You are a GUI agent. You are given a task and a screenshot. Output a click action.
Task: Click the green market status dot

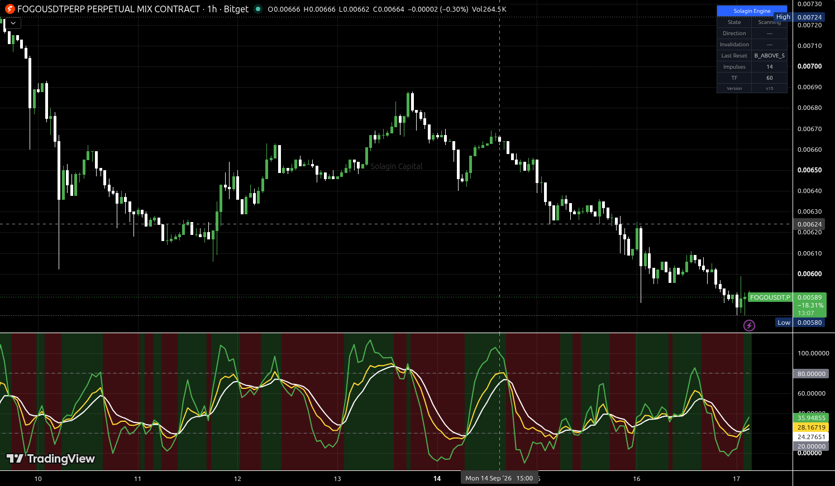pos(257,9)
